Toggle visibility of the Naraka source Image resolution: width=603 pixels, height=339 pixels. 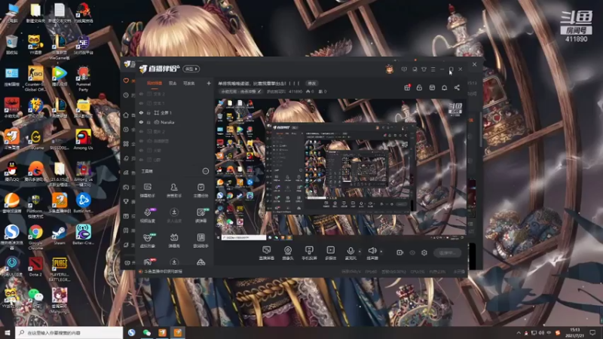[141, 122]
